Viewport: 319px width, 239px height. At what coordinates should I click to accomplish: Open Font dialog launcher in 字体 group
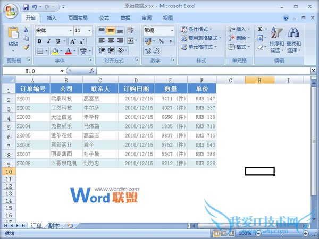click(90, 59)
